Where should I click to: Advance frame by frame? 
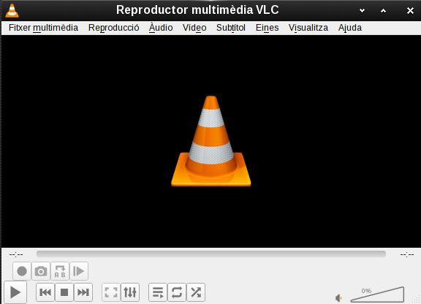[79, 271]
